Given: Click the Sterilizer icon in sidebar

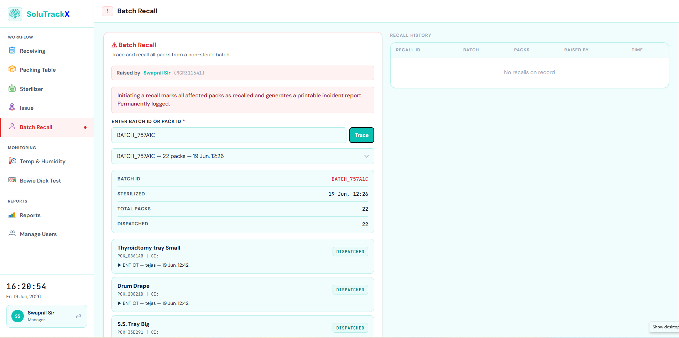Looking at the screenshot, I should click(x=12, y=88).
